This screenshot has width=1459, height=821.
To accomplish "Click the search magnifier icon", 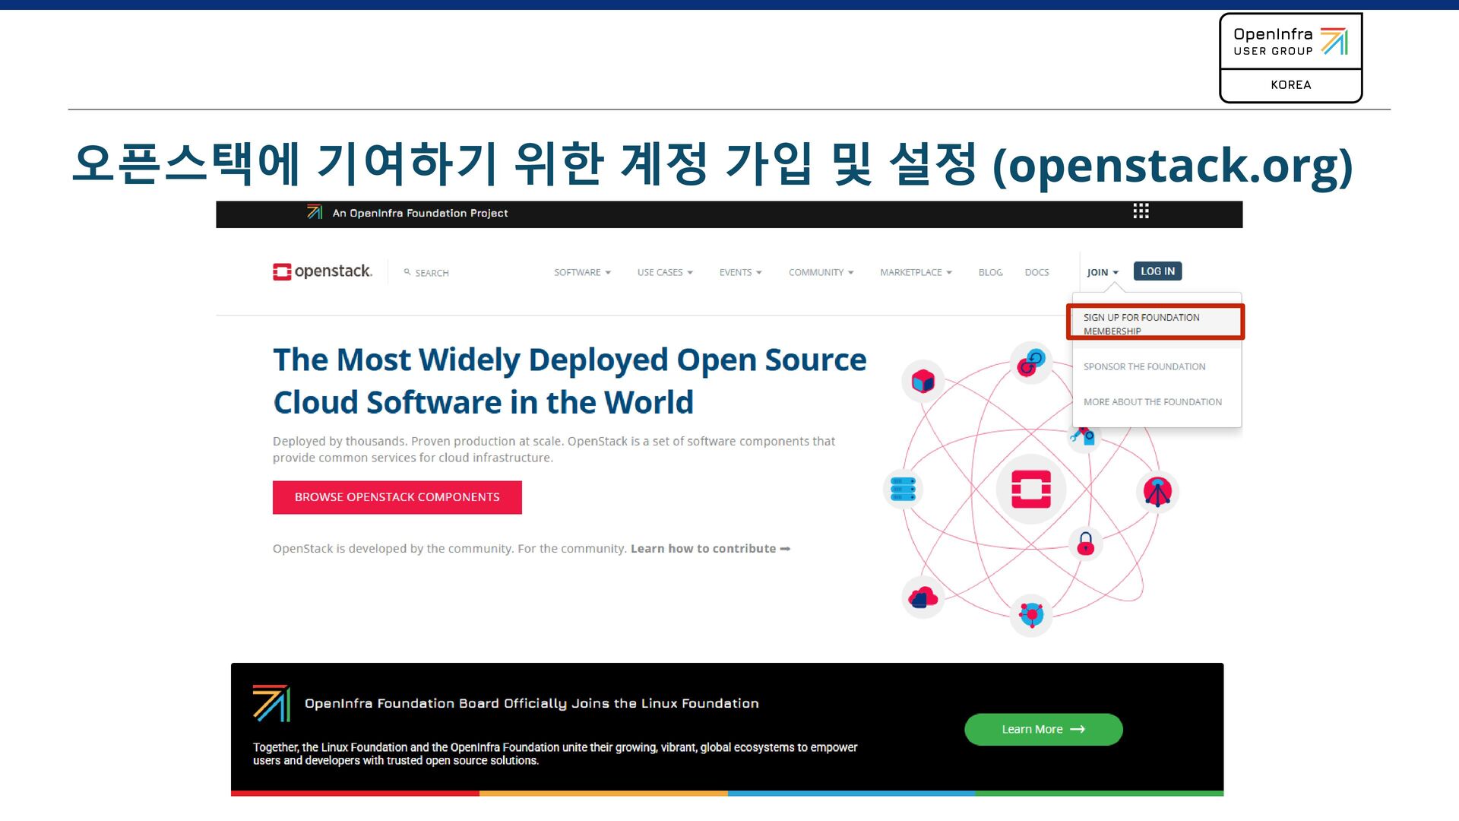I will [x=407, y=272].
